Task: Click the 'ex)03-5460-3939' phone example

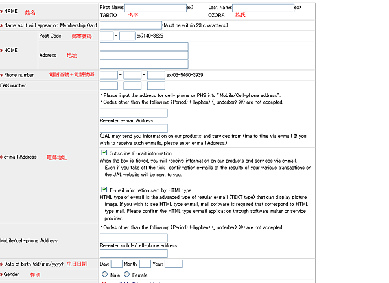Action: point(185,75)
